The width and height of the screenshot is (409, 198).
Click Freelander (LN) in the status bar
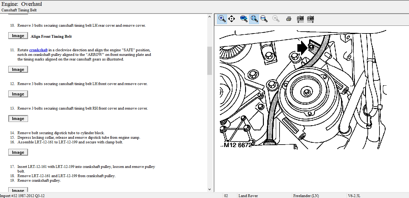click(306, 196)
